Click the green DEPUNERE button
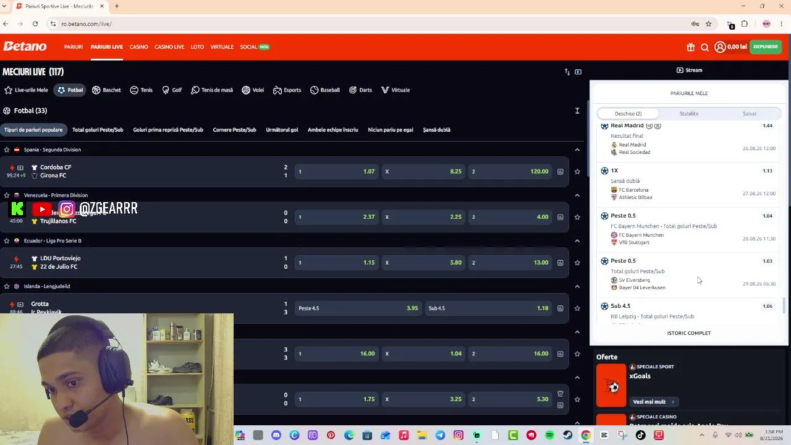Screen dimensions: 791x445 pyautogui.click(x=766, y=47)
